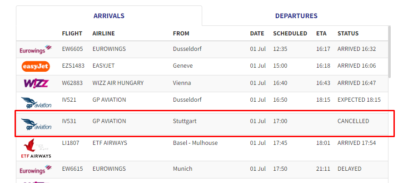Click the GP Aviation logo for cancelled IV531
403x183 pixels.
(x=36, y=124)
